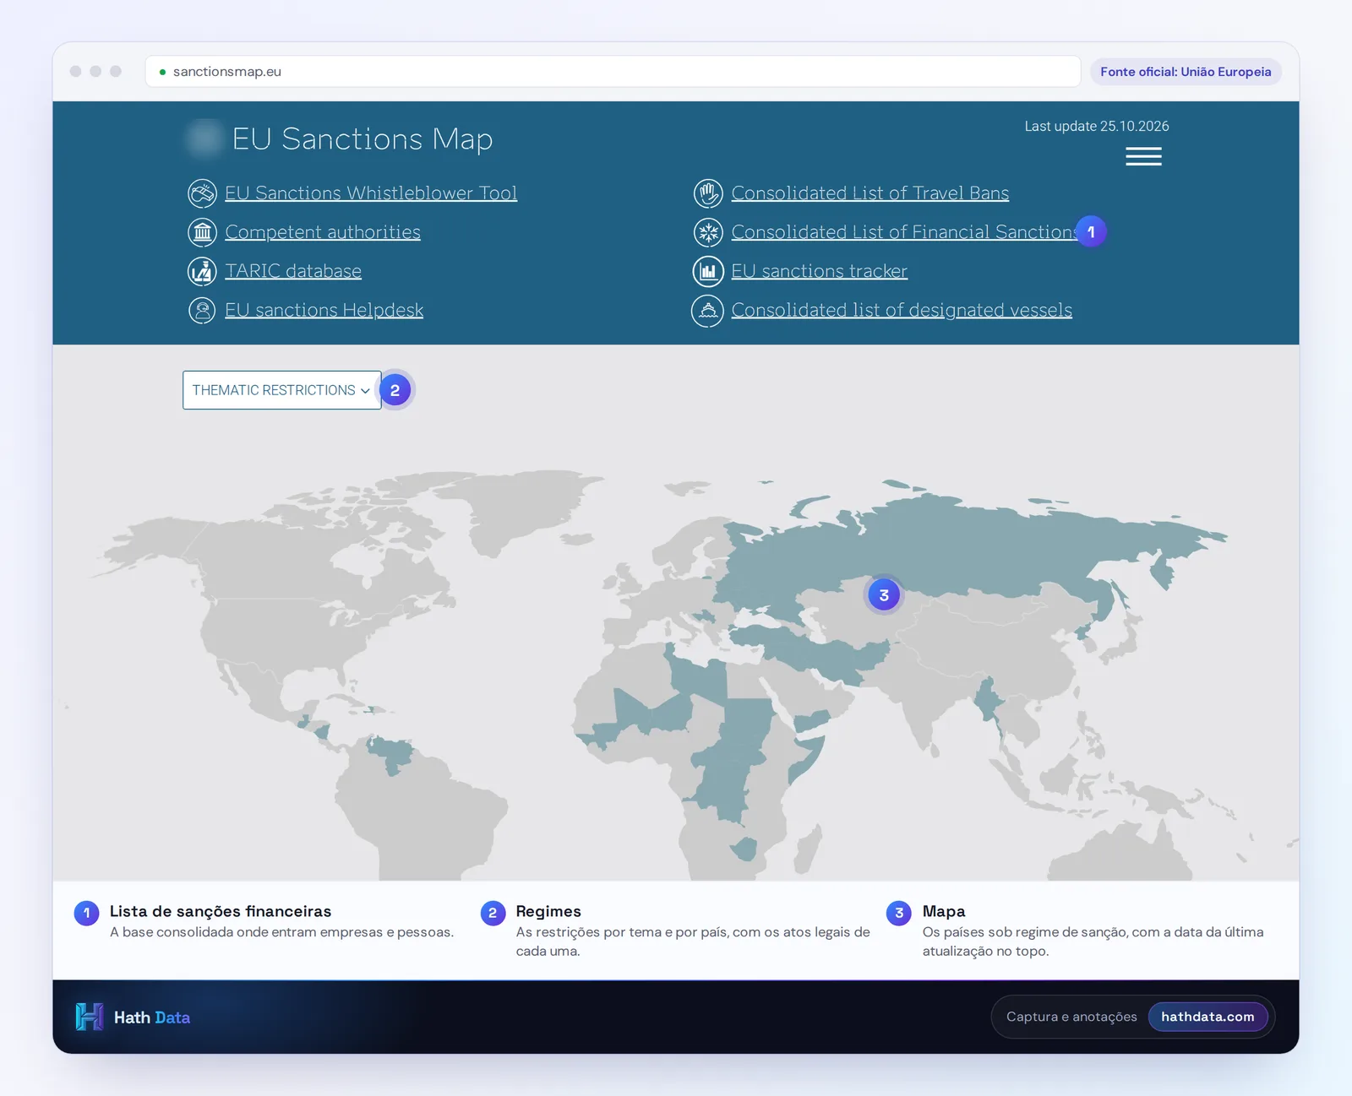
Task: Click the Hath Data brand name
Action: (152, 1017)
